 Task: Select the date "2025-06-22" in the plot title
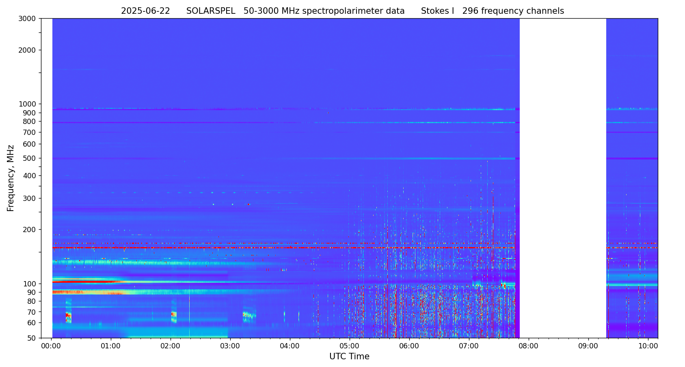145,11
